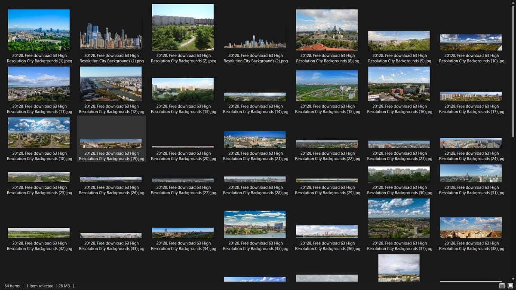
Task: Select City Backgrounds (1).jpeg thumbnail
Action: pos(39,30)
